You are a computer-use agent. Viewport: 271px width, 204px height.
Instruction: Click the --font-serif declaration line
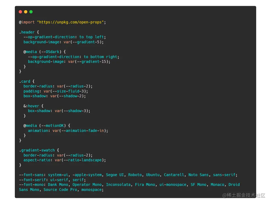[52, 180]
